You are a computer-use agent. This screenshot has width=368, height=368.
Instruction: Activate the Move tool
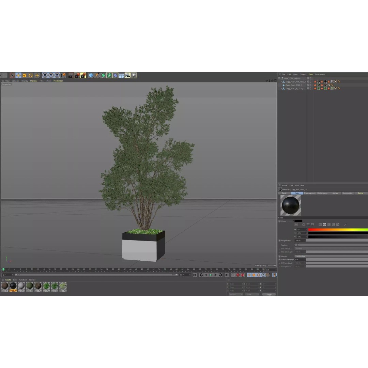pos(18,75)
